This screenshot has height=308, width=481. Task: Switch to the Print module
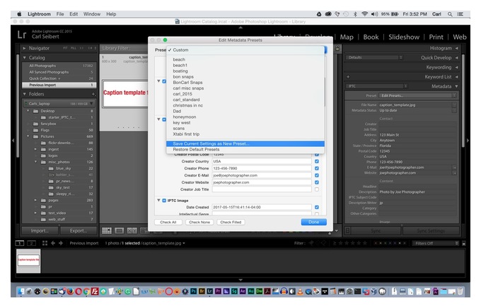[x=436, y=37]
